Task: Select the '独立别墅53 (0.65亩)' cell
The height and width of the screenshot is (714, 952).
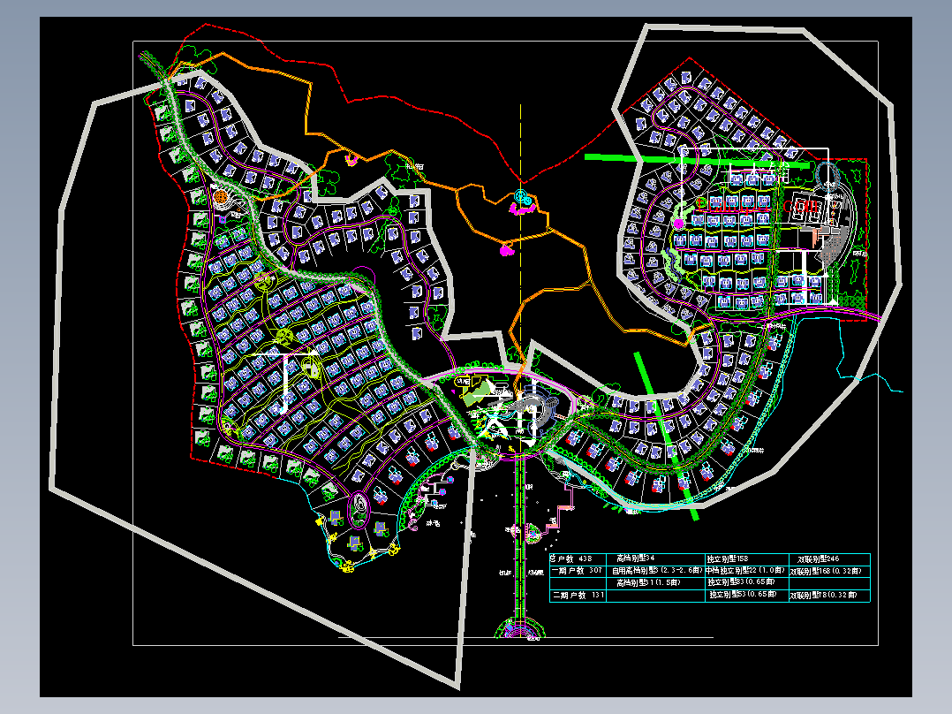Action: 747,596
